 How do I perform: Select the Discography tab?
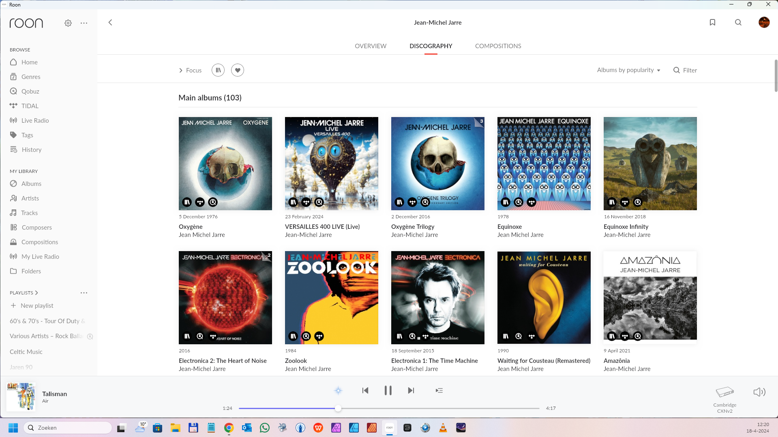(431, 46)
